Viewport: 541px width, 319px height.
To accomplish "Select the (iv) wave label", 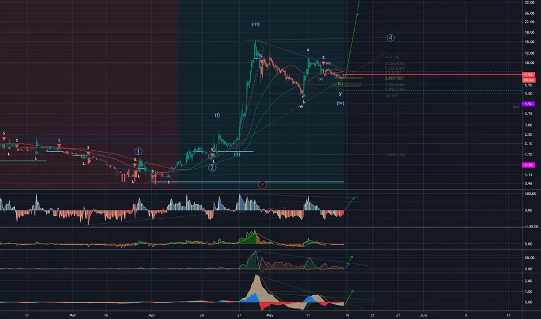I will coord(340,103).
